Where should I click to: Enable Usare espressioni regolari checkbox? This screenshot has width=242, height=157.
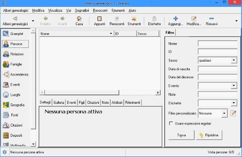171,123
